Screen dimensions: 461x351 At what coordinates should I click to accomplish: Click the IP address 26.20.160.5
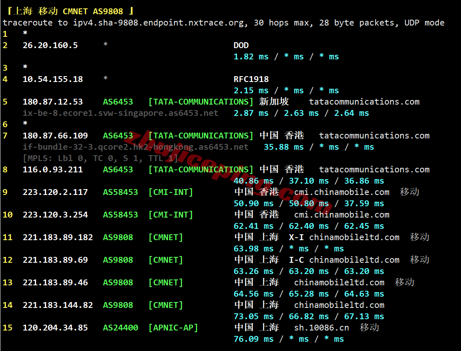(x=50, y=46)
